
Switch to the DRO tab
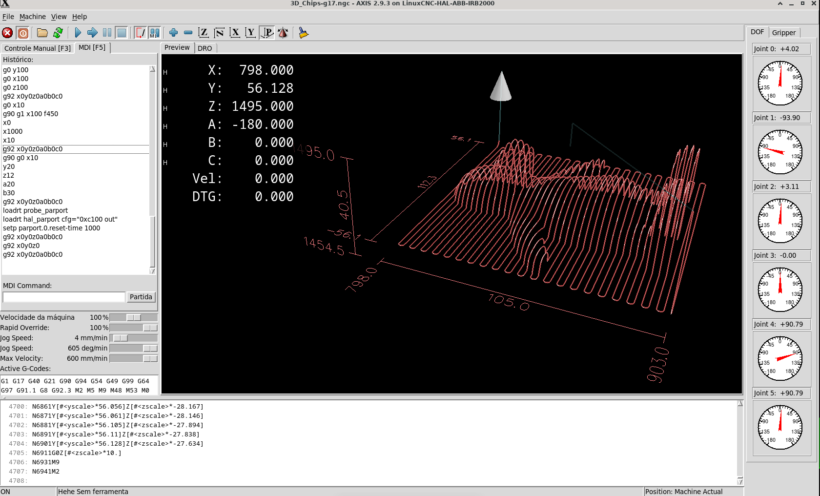click(205, 48)
